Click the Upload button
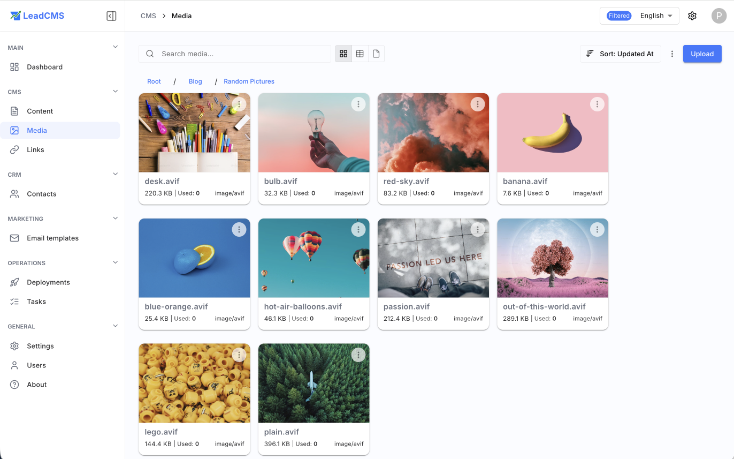The height and width of the screenshot is (459, 734). point(702,54)
